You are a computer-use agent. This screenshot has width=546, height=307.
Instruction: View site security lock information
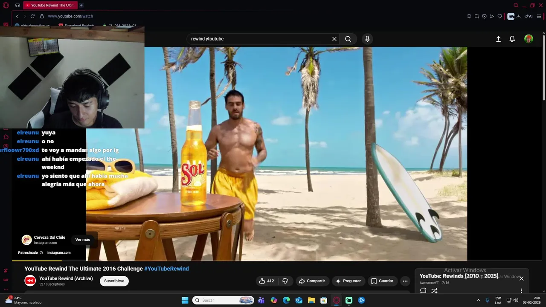(x=42, y=16)
